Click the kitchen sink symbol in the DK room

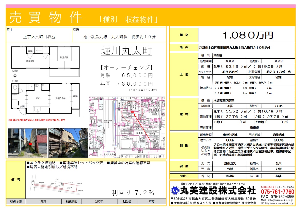coord(38,110)
